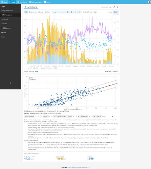Click the SCOP value 3.98 at bottom
The width and height of the screenshot is (151, 169).
click(x=91, y=159)
